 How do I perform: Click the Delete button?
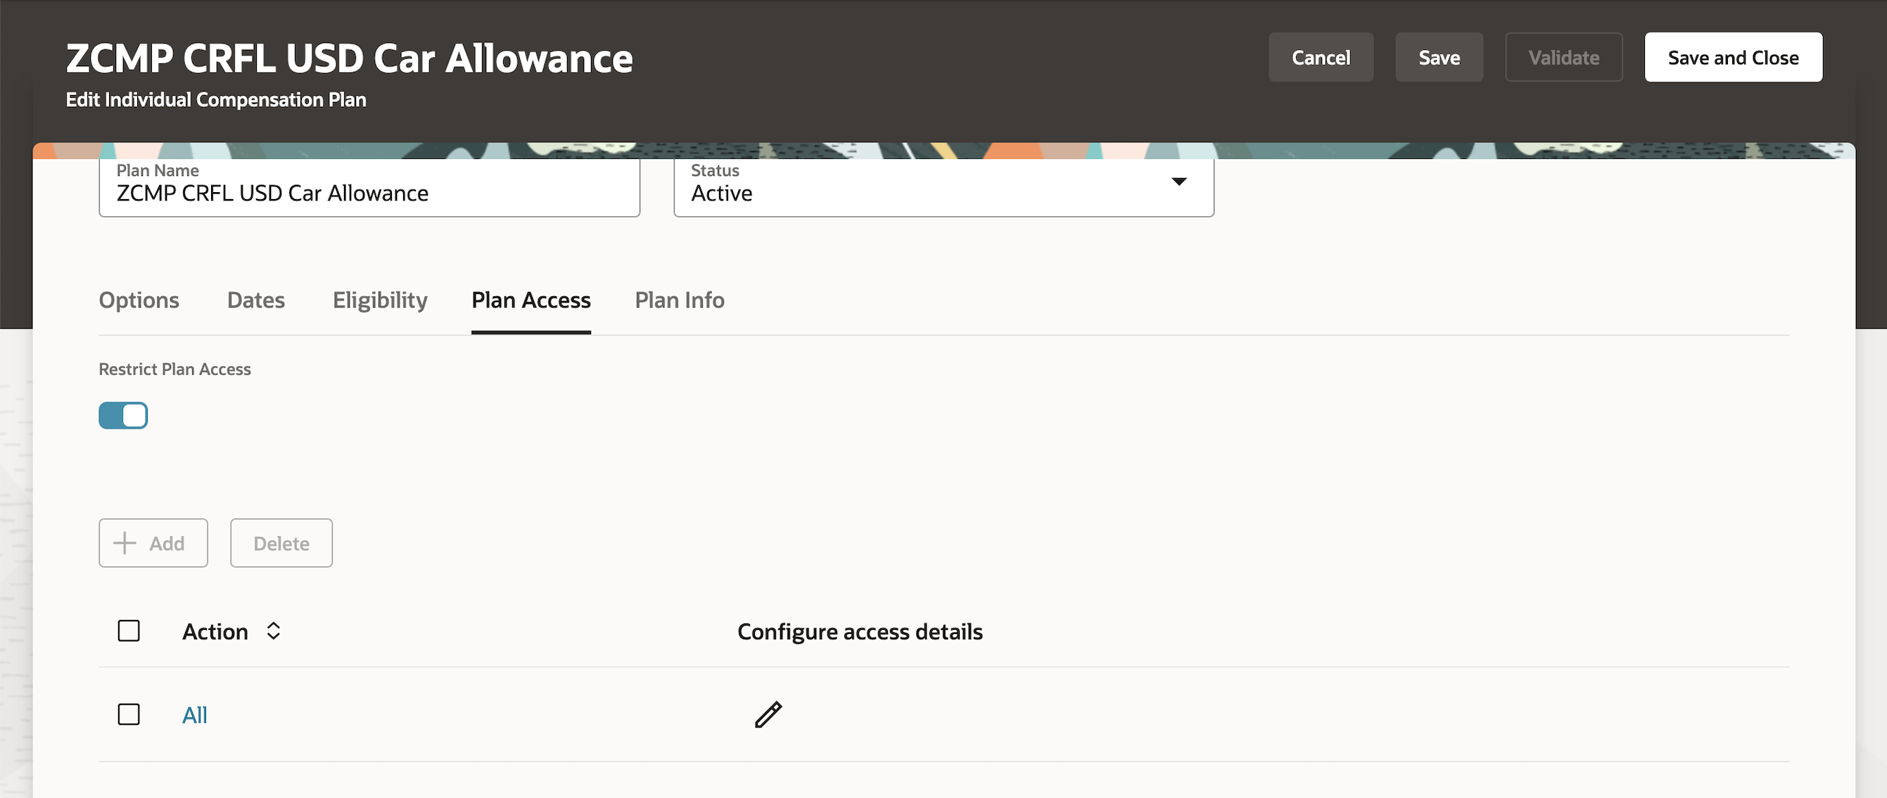pos(281,543)
